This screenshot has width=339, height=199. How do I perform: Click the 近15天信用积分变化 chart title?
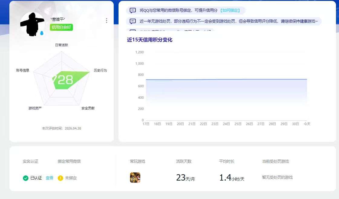coord(150,40)
